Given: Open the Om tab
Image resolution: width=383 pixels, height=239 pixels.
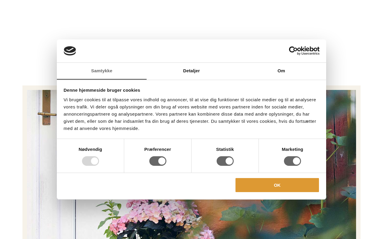Looking at the screenshot, I should click(x=281, y=71).
